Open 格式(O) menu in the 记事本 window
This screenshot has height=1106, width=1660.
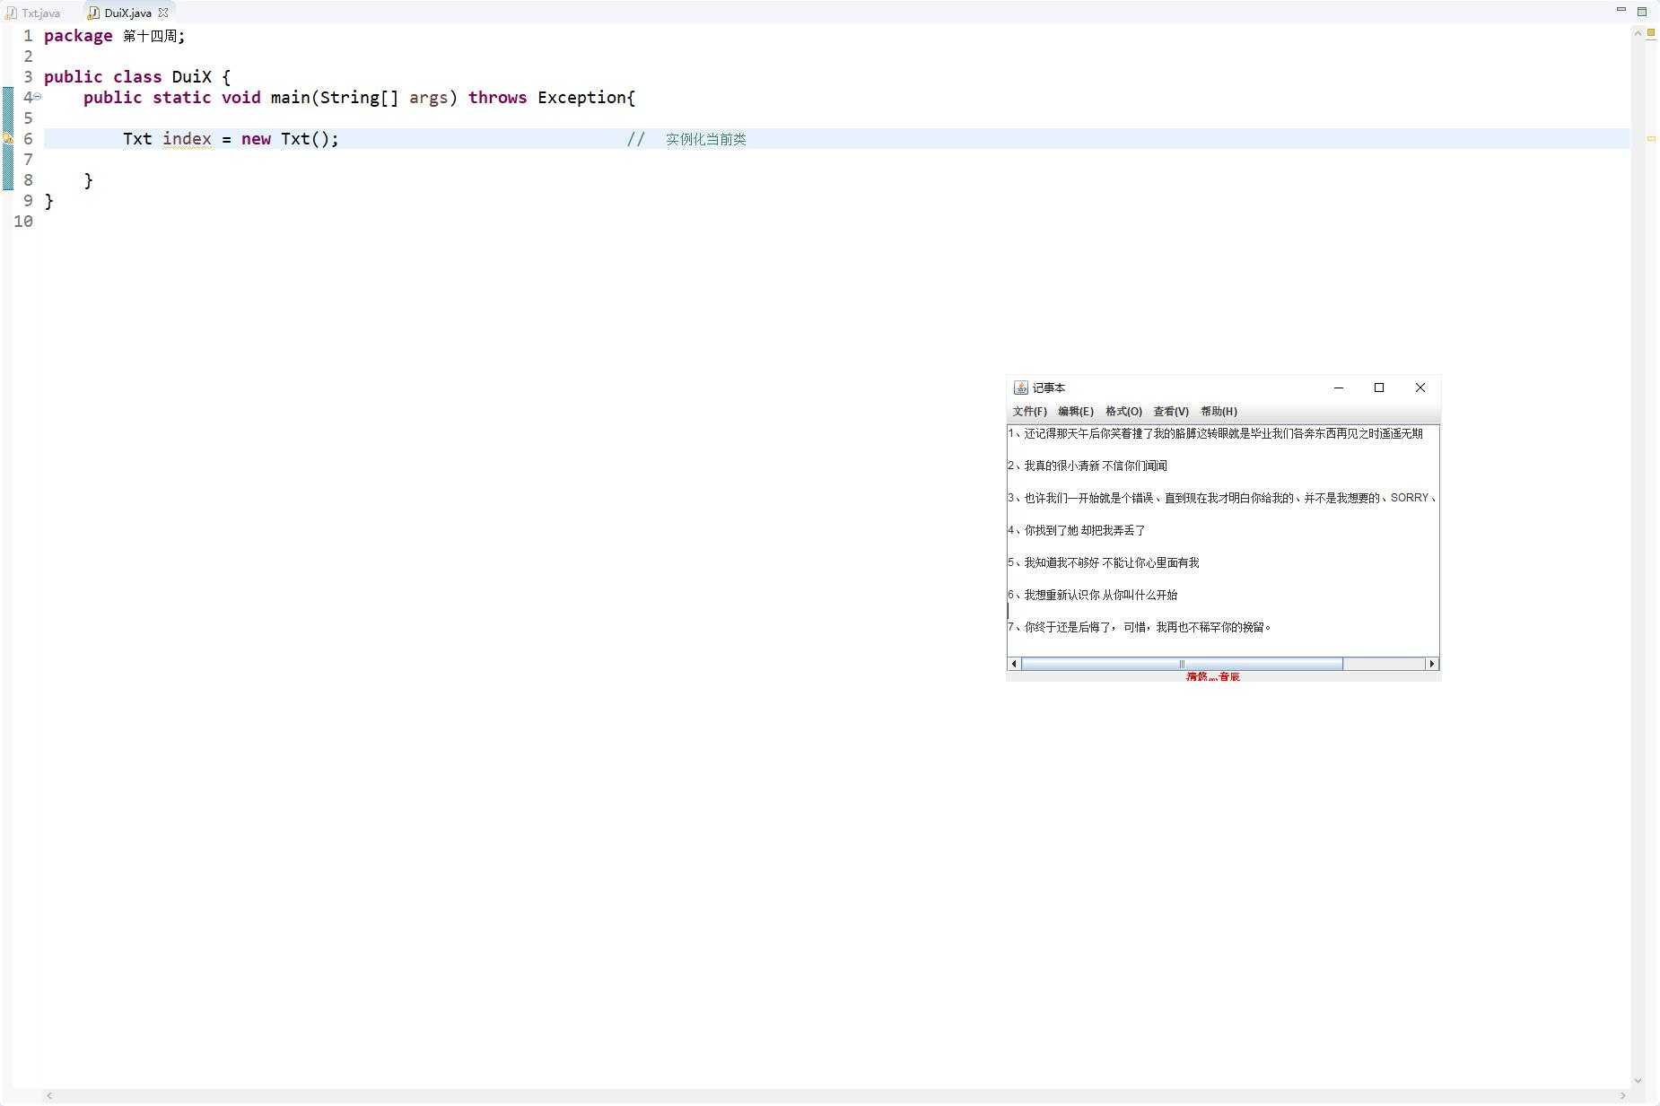pos(1123,412)
